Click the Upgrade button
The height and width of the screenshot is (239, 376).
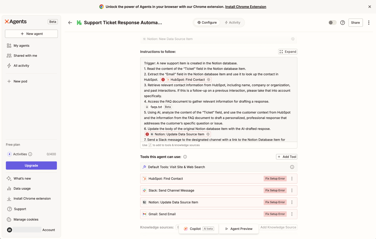point(31,166)
